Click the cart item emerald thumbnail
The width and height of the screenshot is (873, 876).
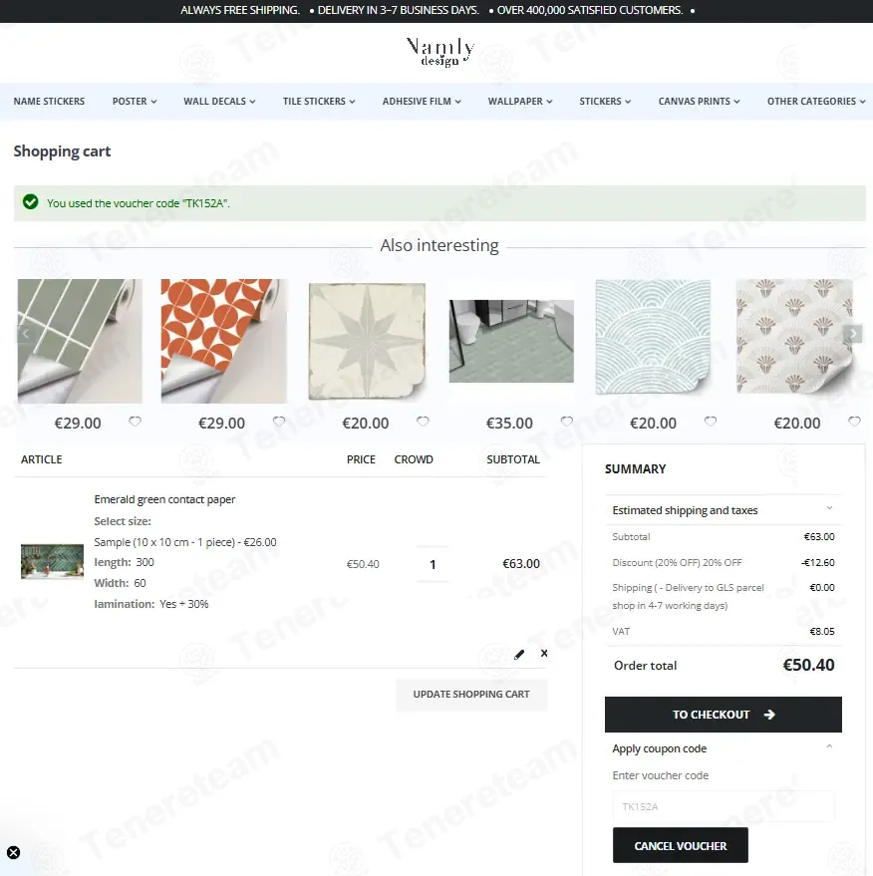pyautogui.click(x=52, y=561)
